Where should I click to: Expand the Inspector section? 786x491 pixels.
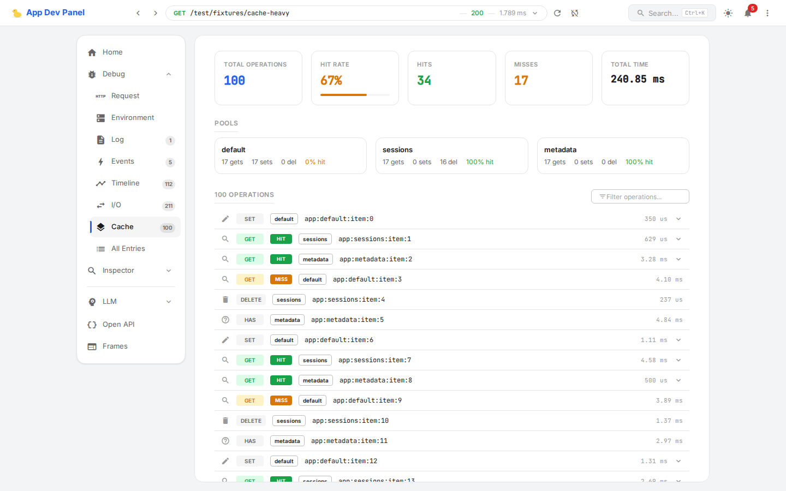point(169,271)
